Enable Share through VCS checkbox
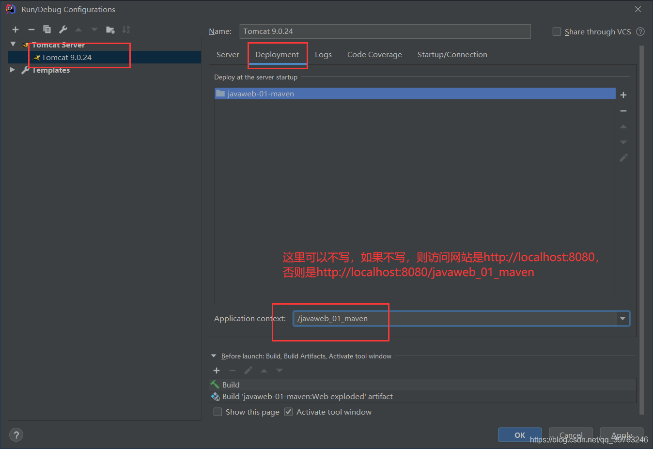Screen dimensions: 653x449 click(x=557, y=31)
